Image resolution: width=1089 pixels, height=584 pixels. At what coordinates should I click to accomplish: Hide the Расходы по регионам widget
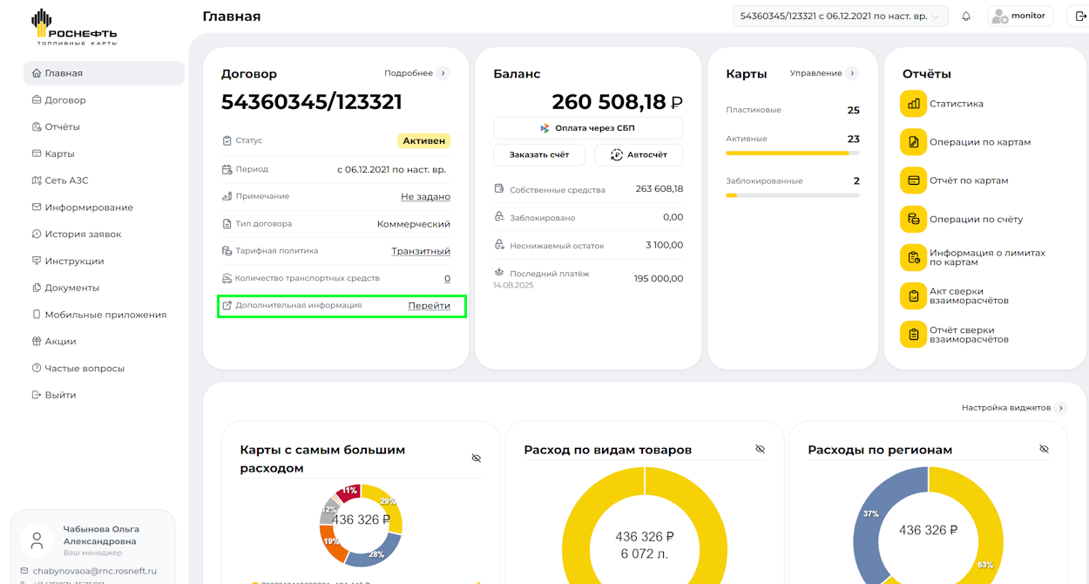(1044, 450)
